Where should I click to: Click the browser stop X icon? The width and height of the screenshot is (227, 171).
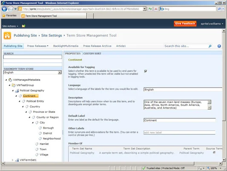pyautogui.click(x=156, y=9)
